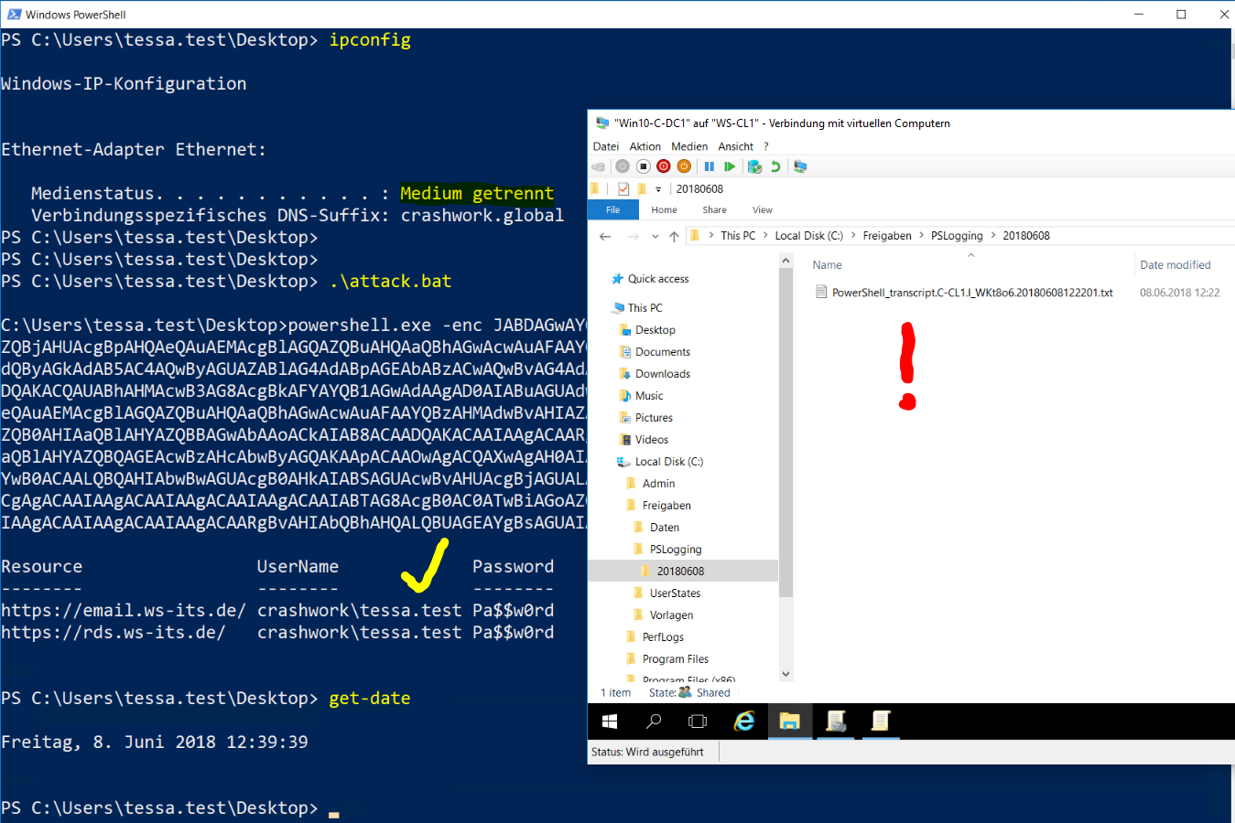Click the enhanced session monitor icon in toolbar
The height and width of the screenshot is (823, 1235).
800,166
